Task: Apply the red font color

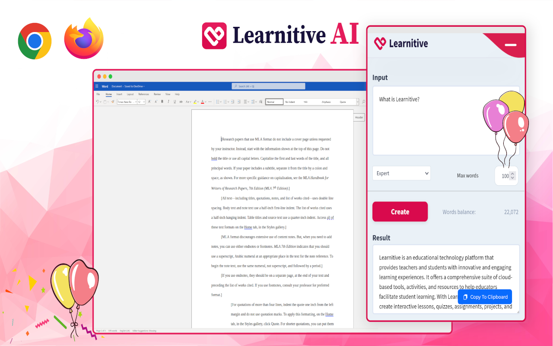Action: click(x=203, y=102)
